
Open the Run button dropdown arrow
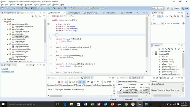[x=56, y=8]
